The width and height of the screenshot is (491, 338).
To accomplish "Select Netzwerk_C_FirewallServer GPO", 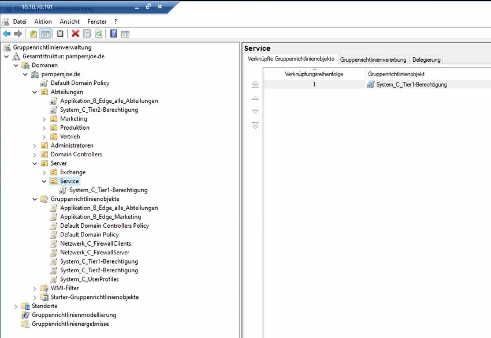I will [x=95, y=252].
